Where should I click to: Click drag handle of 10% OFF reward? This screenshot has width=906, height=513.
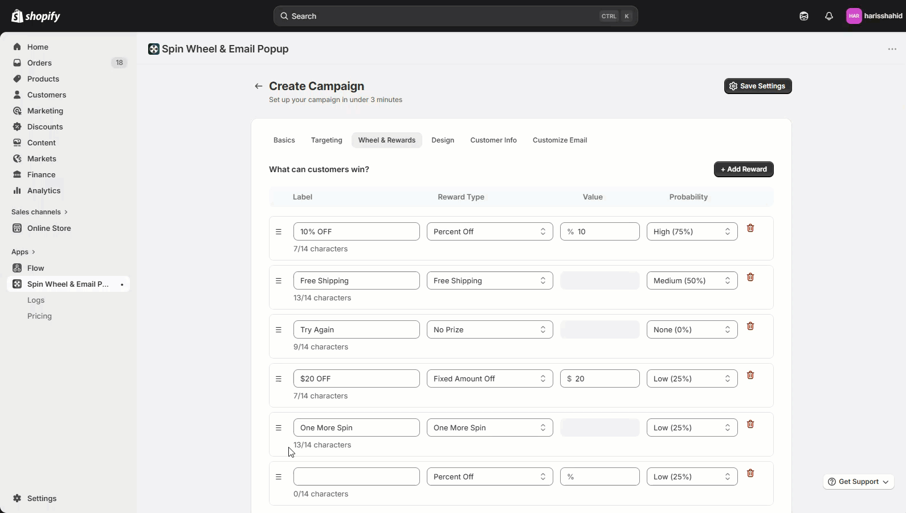coord(279,232)
